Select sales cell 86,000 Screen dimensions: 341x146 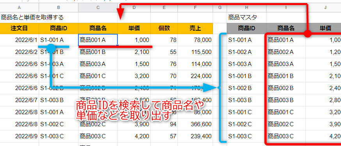[x=195, y=112]
